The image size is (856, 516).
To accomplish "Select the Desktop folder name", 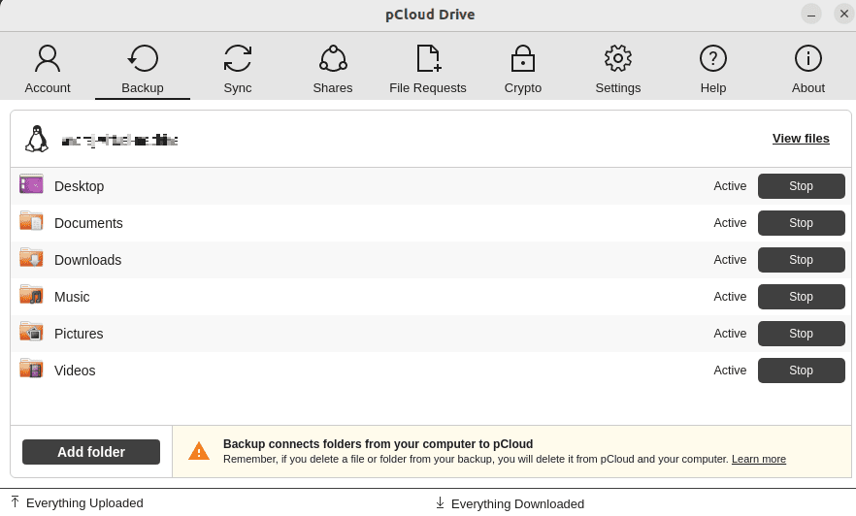I will [80, 186].
